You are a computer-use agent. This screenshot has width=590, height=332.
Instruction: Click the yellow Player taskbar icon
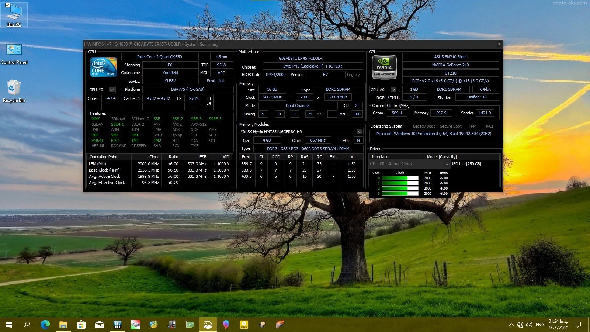[x=244, y=325]
